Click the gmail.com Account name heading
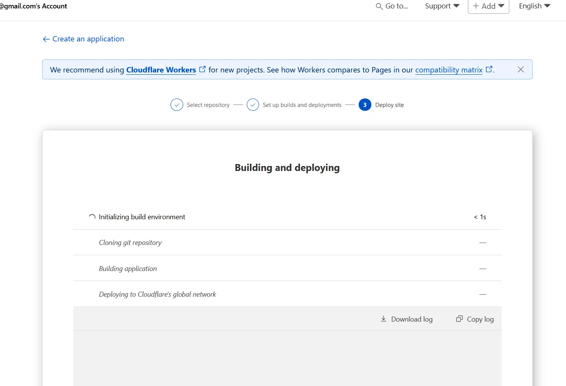 tap(33, 6)
